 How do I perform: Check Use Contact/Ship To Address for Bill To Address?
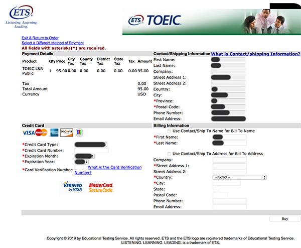click(169, 154)
